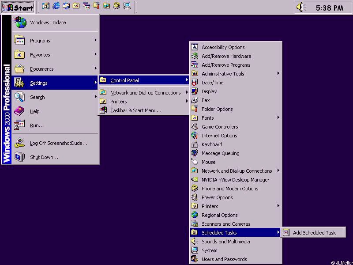Click the Power Options icon
This screenshot has height=265, width=353.
coord(195,197)
